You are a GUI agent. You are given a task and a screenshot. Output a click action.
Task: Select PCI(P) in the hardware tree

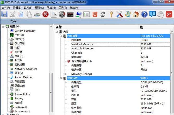(x=18, y=60)
